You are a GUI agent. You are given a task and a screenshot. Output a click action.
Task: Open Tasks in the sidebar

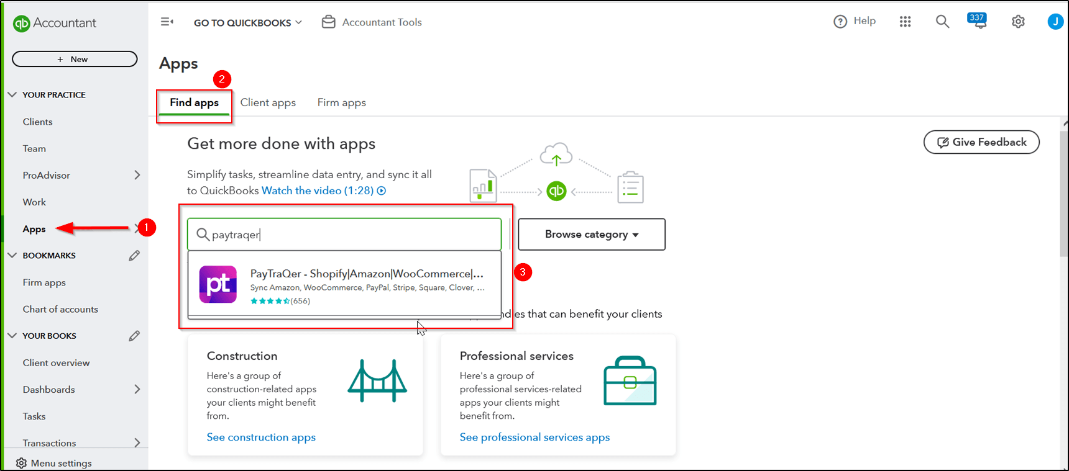(34, 416)
